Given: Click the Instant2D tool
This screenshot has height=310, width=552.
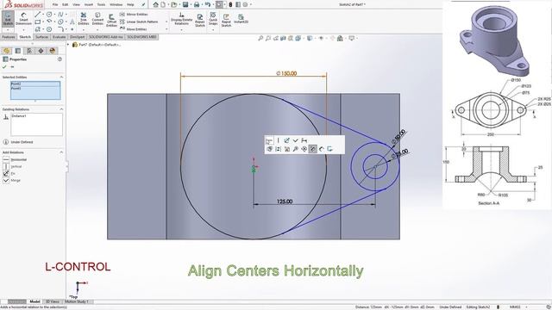Looking at the screenshot, I should [241, 19].
